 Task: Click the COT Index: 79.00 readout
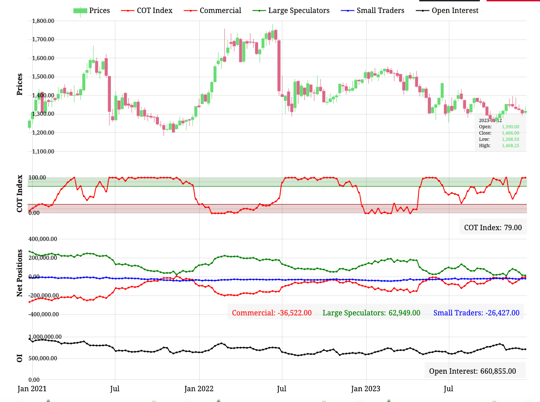[493, 227]
